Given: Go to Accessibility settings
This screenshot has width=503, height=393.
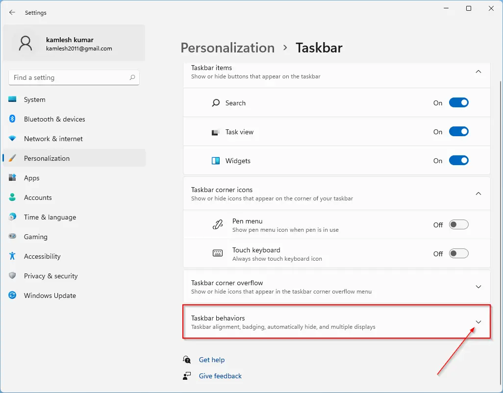Looking at the screenshot, I should coord(74,256).
